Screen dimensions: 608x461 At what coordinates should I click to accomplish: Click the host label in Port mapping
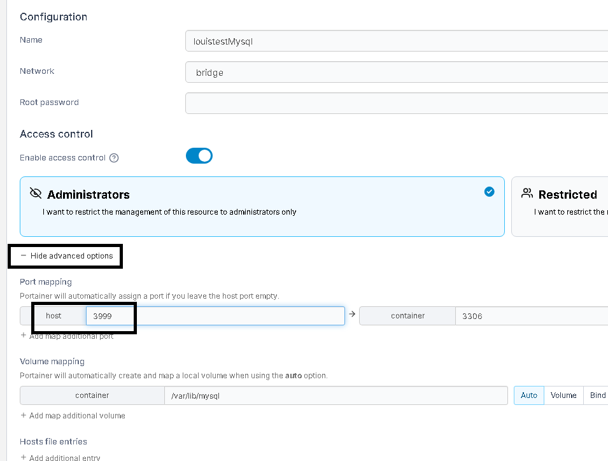[x=53, y=316]
